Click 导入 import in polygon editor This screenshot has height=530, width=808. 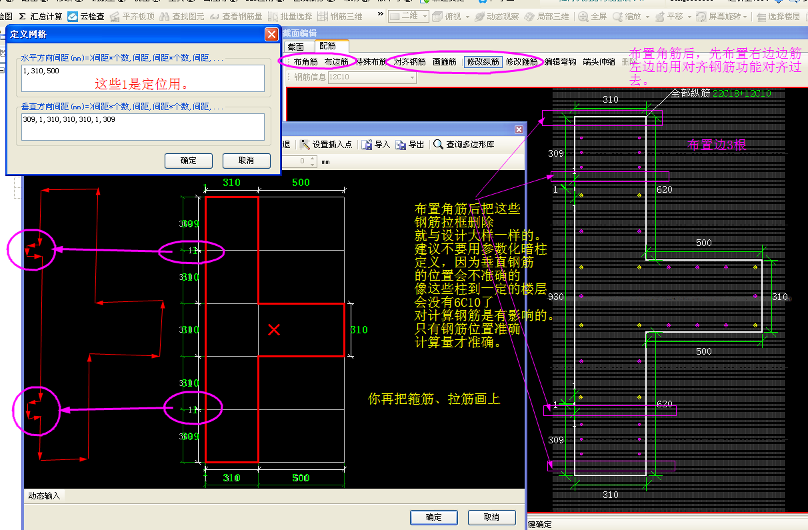point(376,144)
